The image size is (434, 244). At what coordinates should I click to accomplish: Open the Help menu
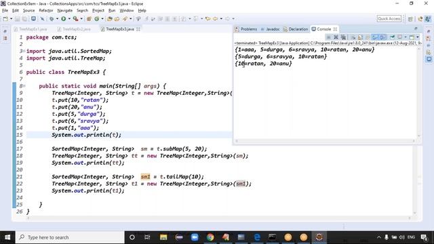click(142, 11)
